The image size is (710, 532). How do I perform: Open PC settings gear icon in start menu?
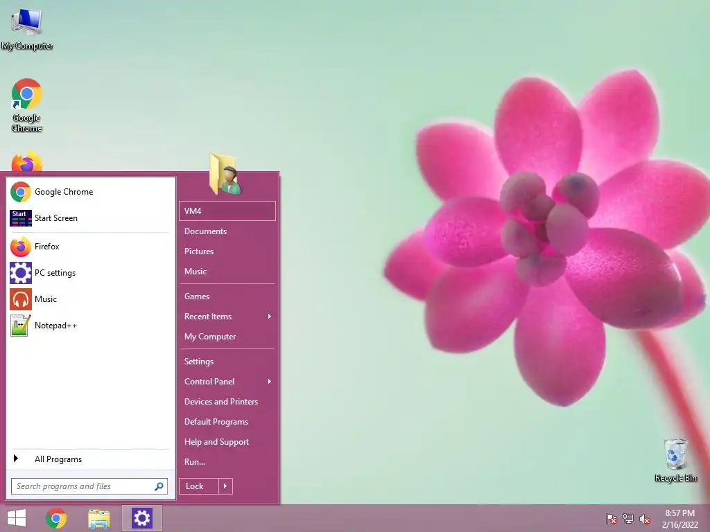[x=21, y=273]
